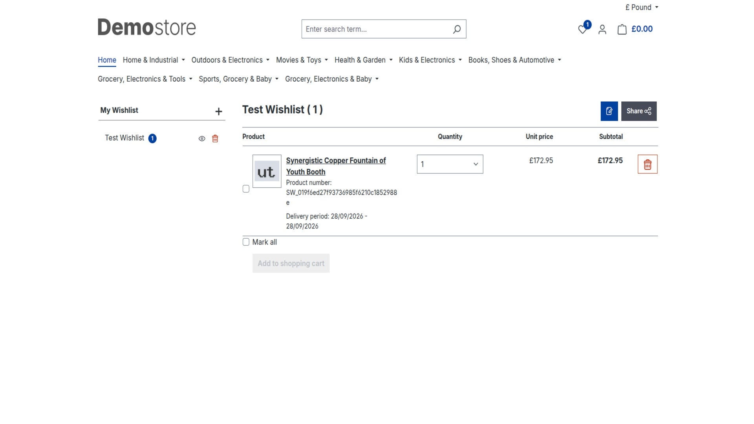Click the edit wishlist pencil button
Screen dimensions: 754x424
609,111
